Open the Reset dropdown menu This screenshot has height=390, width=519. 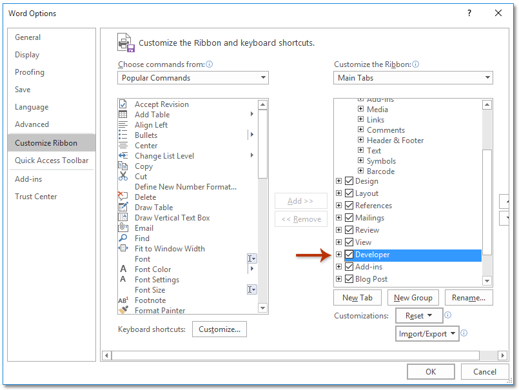[419, 316]
